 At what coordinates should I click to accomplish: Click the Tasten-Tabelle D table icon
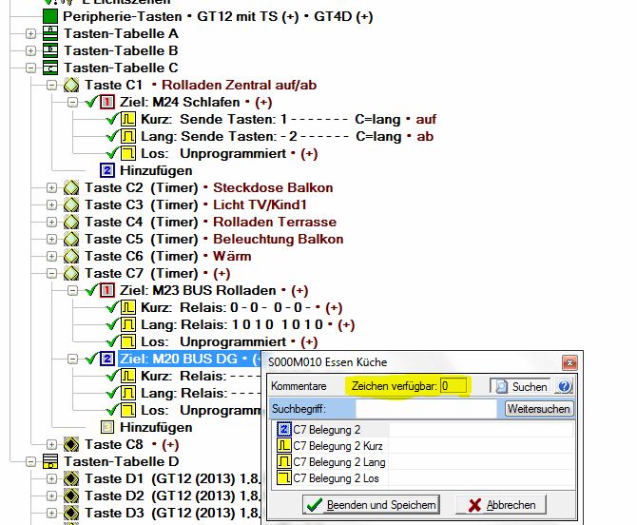50,462
